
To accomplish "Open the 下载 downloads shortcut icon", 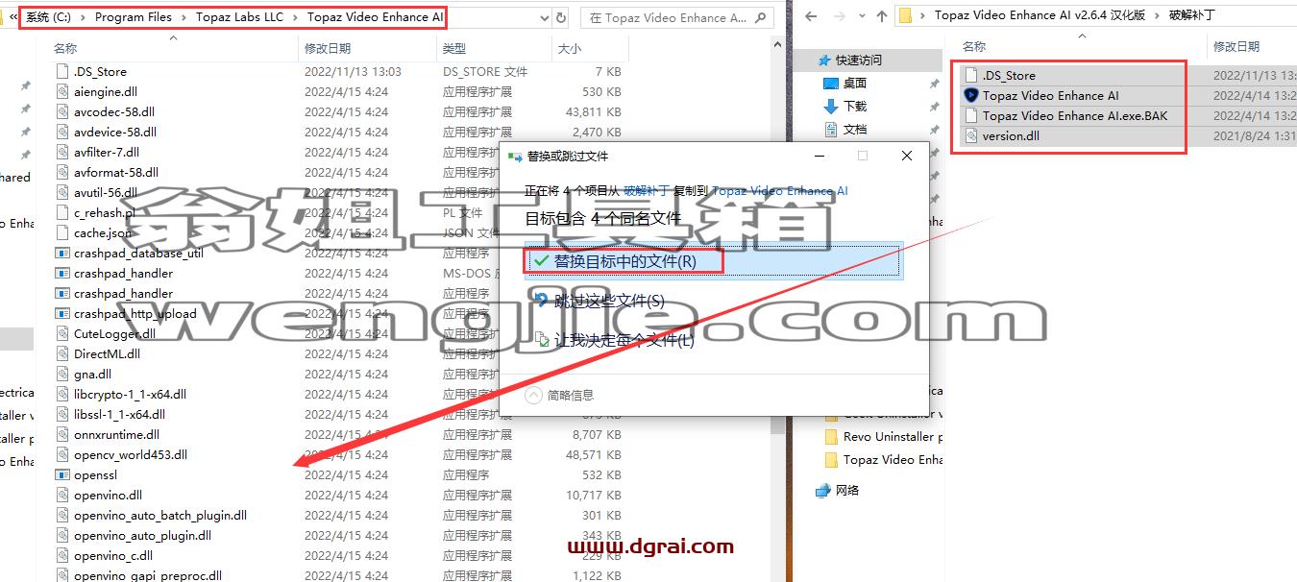I will [x=832, y=106].
